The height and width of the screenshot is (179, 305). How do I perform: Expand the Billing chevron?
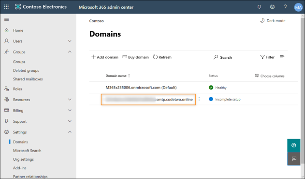tap(70, 110)
